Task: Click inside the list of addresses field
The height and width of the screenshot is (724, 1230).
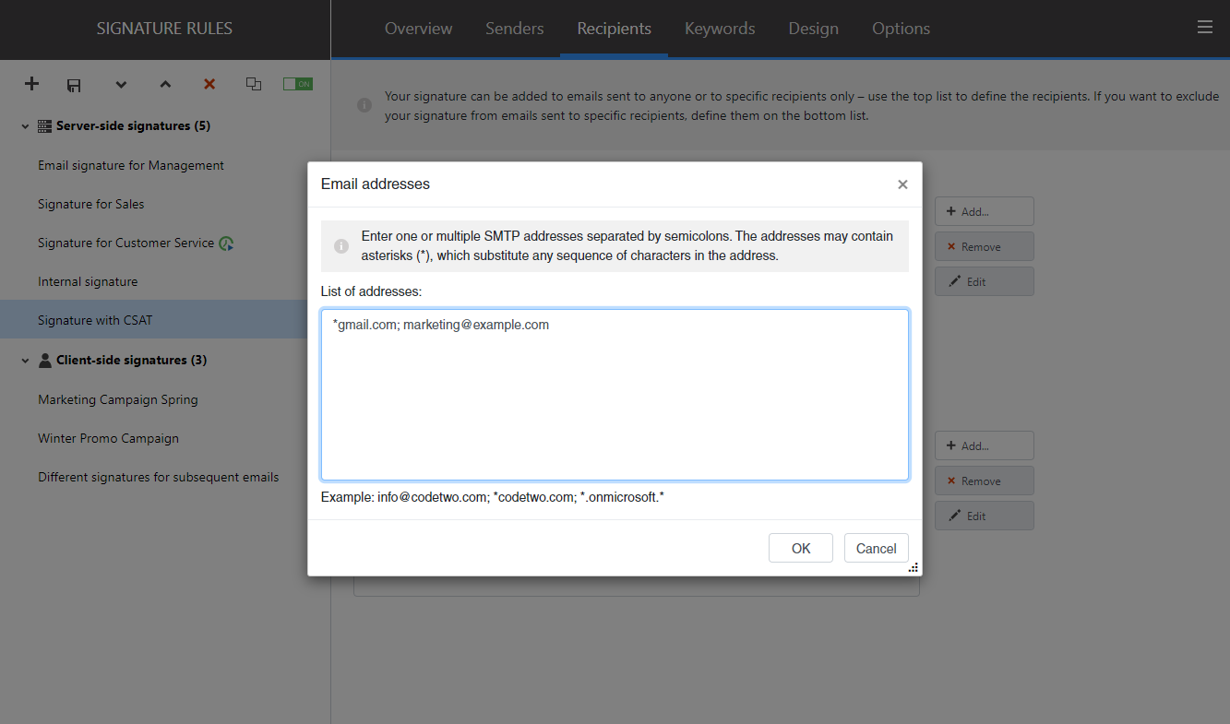Action: 614,395
